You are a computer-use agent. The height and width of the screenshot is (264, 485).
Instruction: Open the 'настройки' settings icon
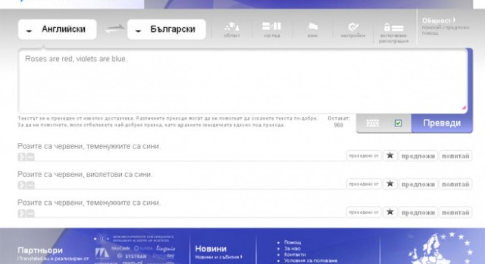(x=353, y=30)
